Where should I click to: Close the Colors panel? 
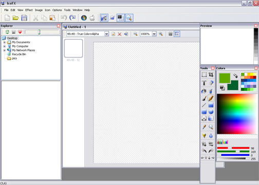(x=256, y=68)
